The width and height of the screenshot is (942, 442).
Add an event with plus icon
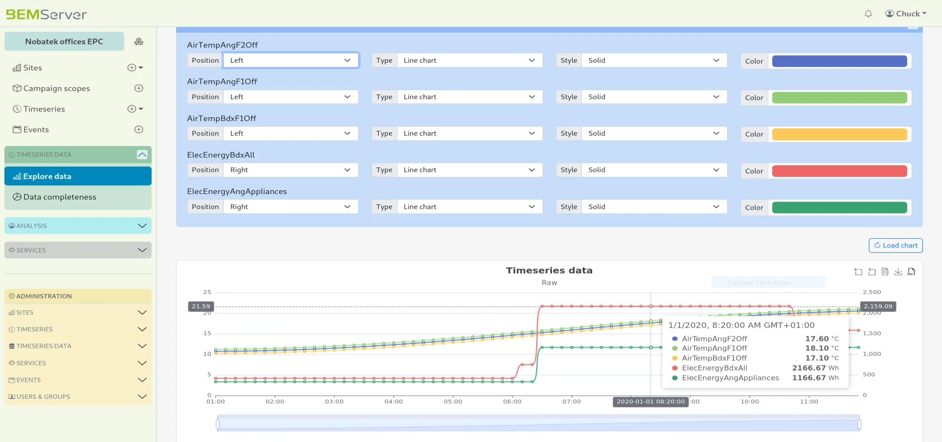point(139,129)
